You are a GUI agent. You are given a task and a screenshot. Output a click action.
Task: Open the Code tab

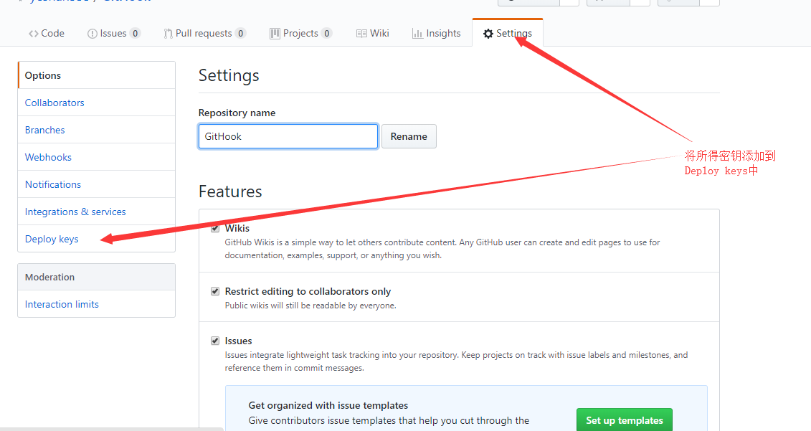(x=47, y=33)
